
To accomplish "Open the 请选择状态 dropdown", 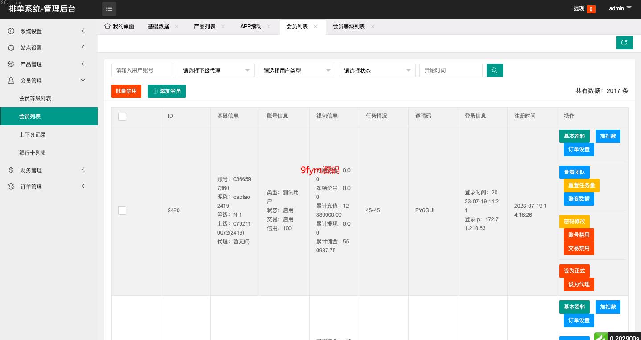I will tap(377, 70).
